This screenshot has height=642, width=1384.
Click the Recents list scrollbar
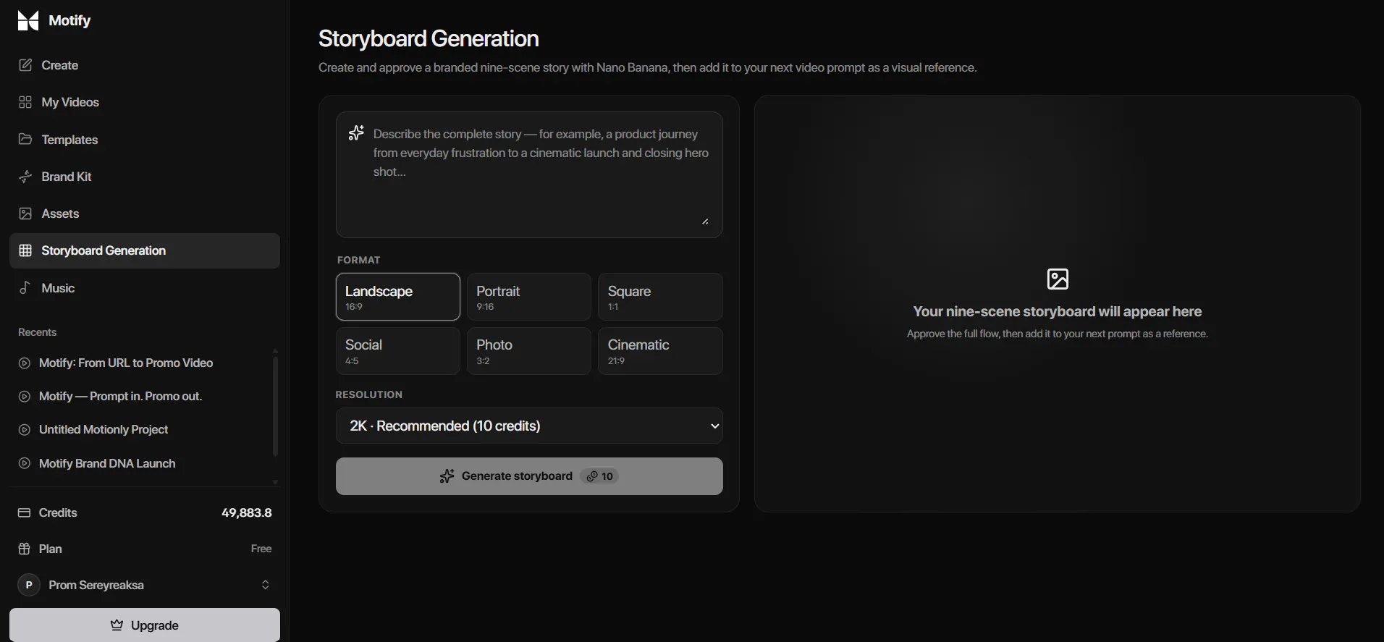(x=275, y=405)
